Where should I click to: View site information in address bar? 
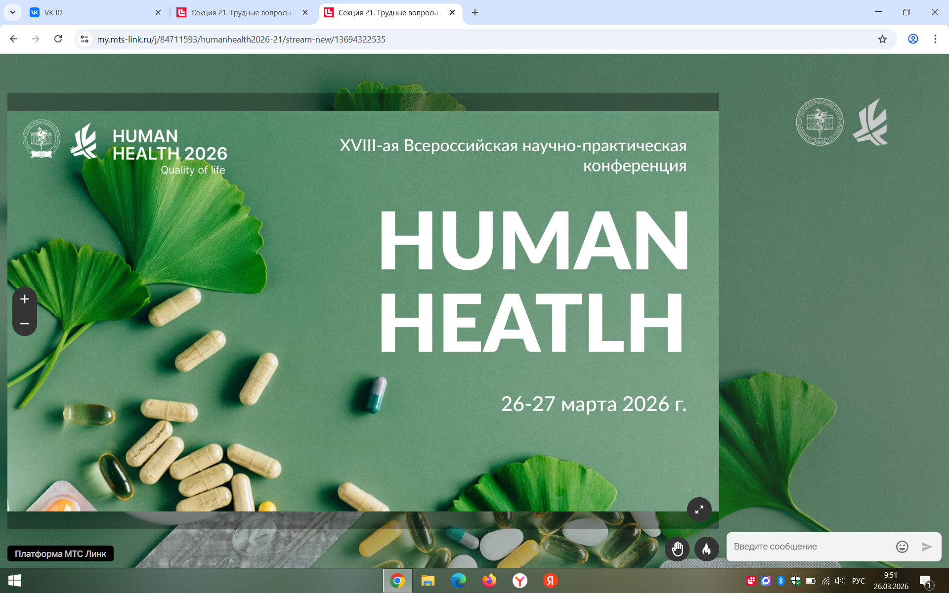click(85, 39)
